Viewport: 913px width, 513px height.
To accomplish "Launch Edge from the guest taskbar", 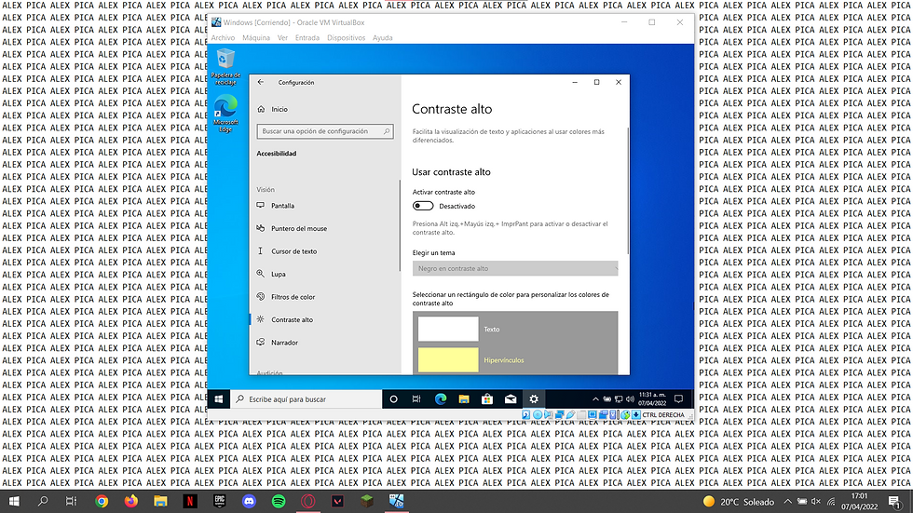I will 440,399.
